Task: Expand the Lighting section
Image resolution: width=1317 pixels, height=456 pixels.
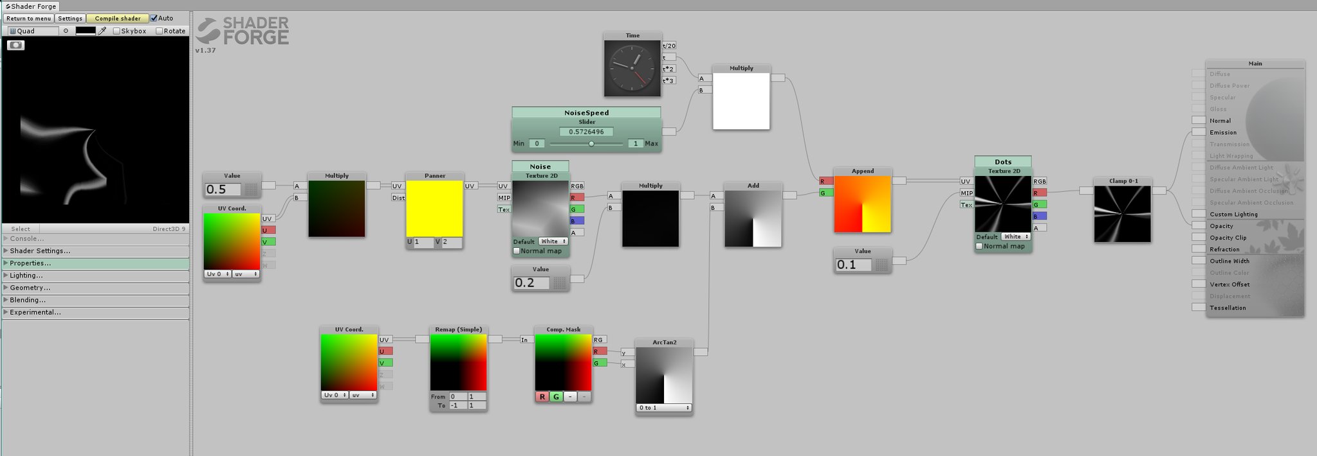Action: [26, 276]
